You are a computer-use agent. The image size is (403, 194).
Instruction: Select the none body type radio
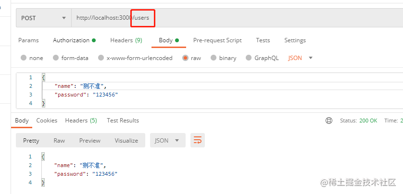point(32,58)
